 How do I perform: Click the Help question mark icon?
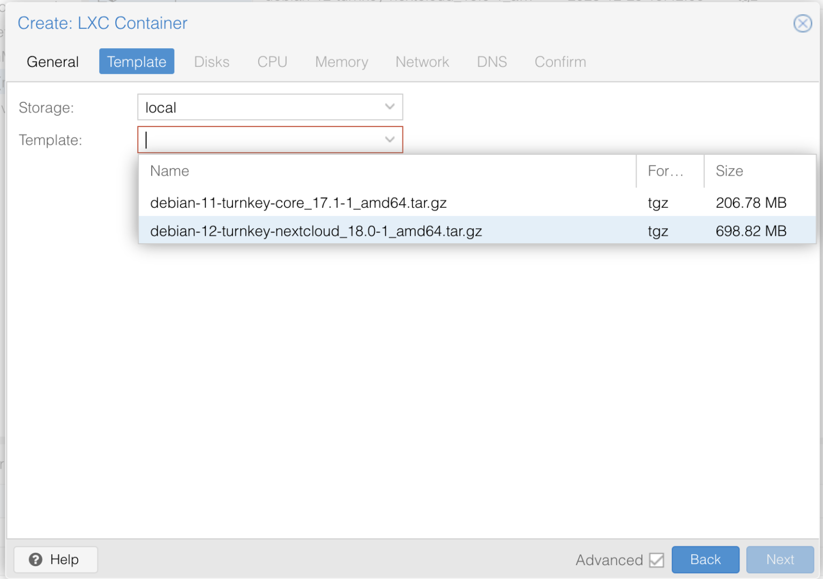35,559
